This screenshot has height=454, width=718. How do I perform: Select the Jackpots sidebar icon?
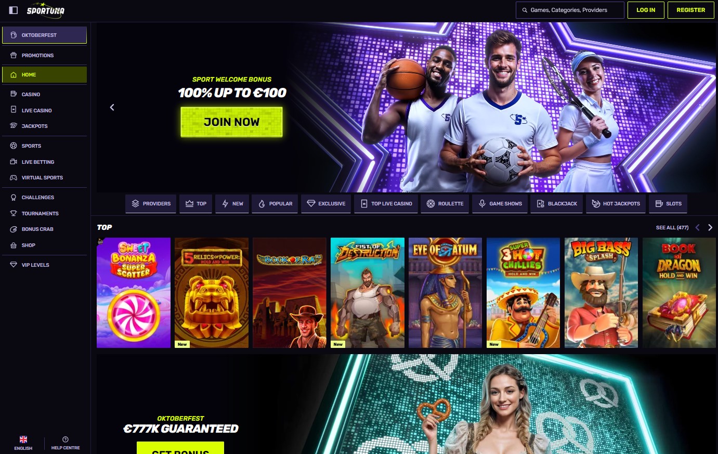14,126
